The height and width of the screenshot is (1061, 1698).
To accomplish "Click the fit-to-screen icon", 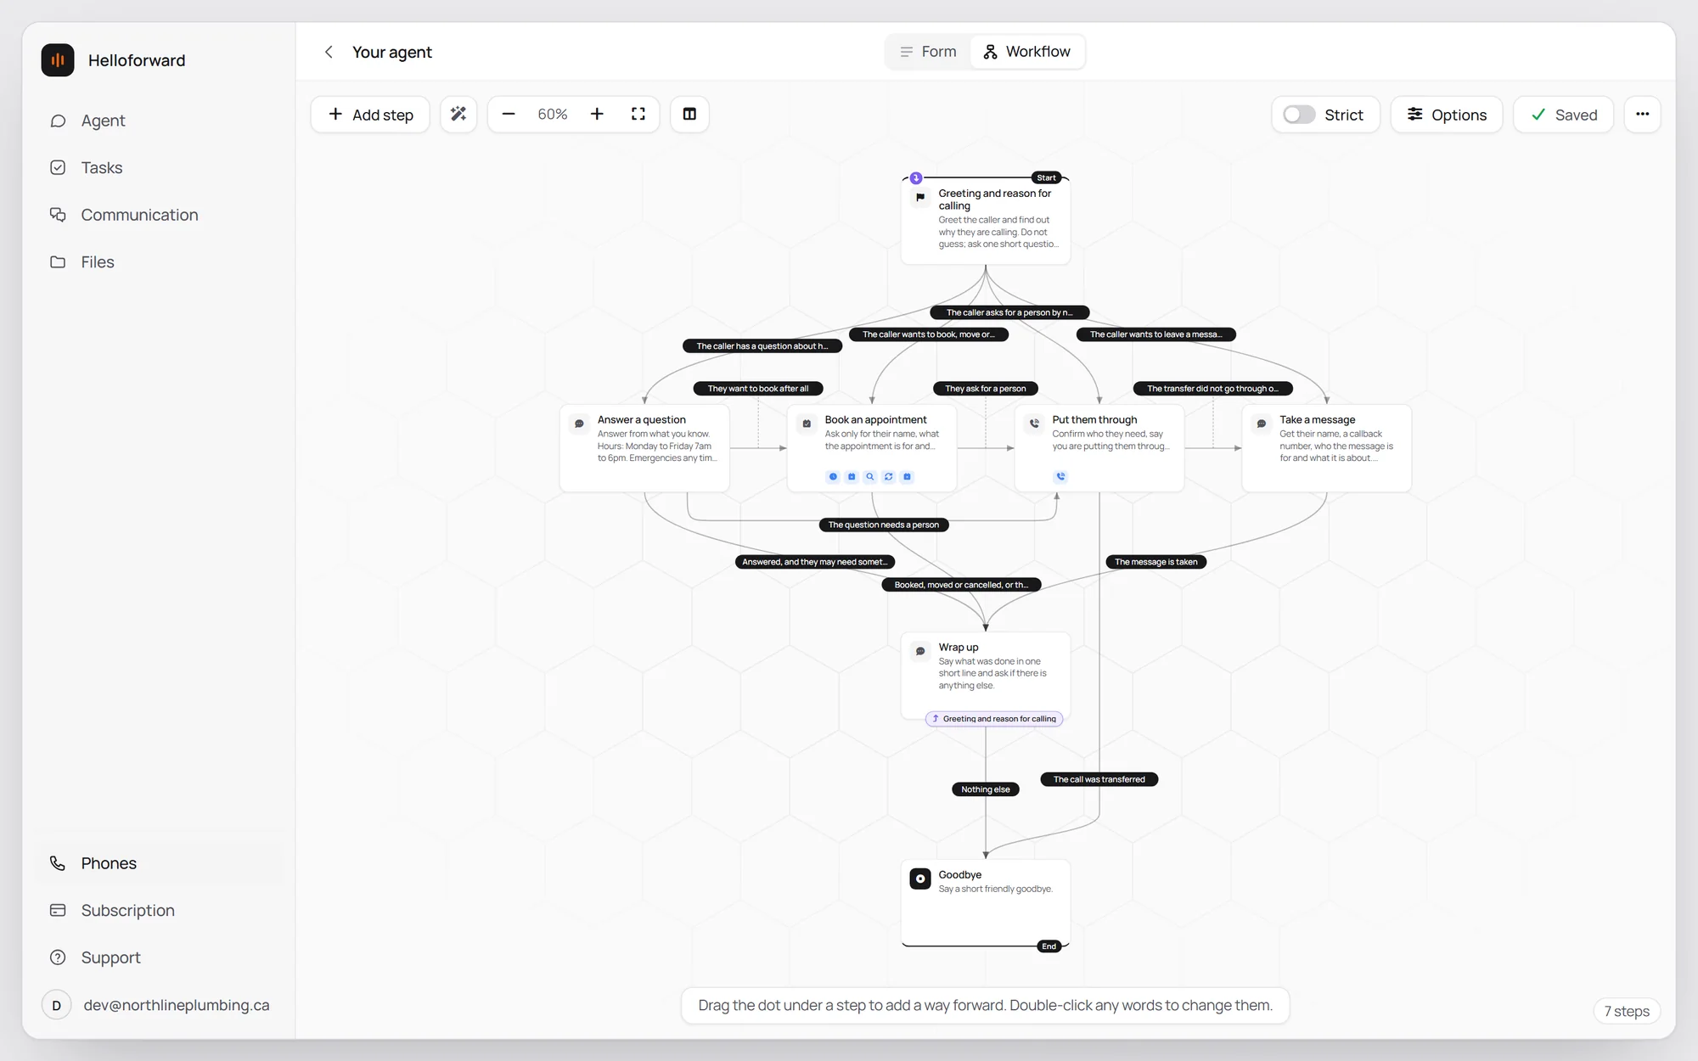I will (x=638, y=114).
